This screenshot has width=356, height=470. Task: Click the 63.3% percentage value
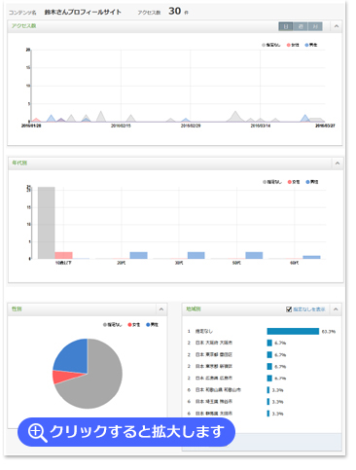329,332
